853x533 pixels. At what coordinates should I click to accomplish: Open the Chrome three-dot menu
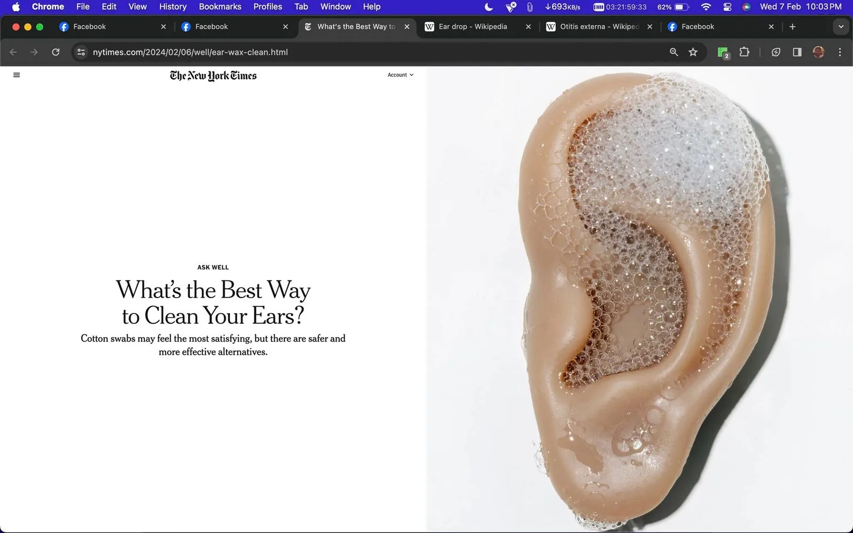pyautogui.click(x=840, y=52)
